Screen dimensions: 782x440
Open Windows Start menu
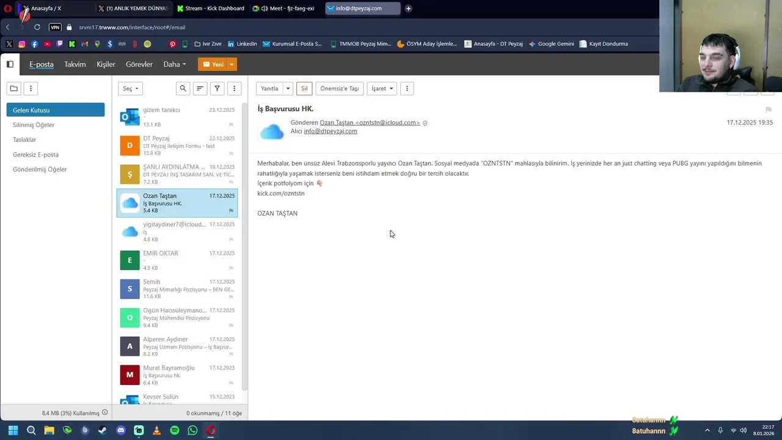(13, 430)
